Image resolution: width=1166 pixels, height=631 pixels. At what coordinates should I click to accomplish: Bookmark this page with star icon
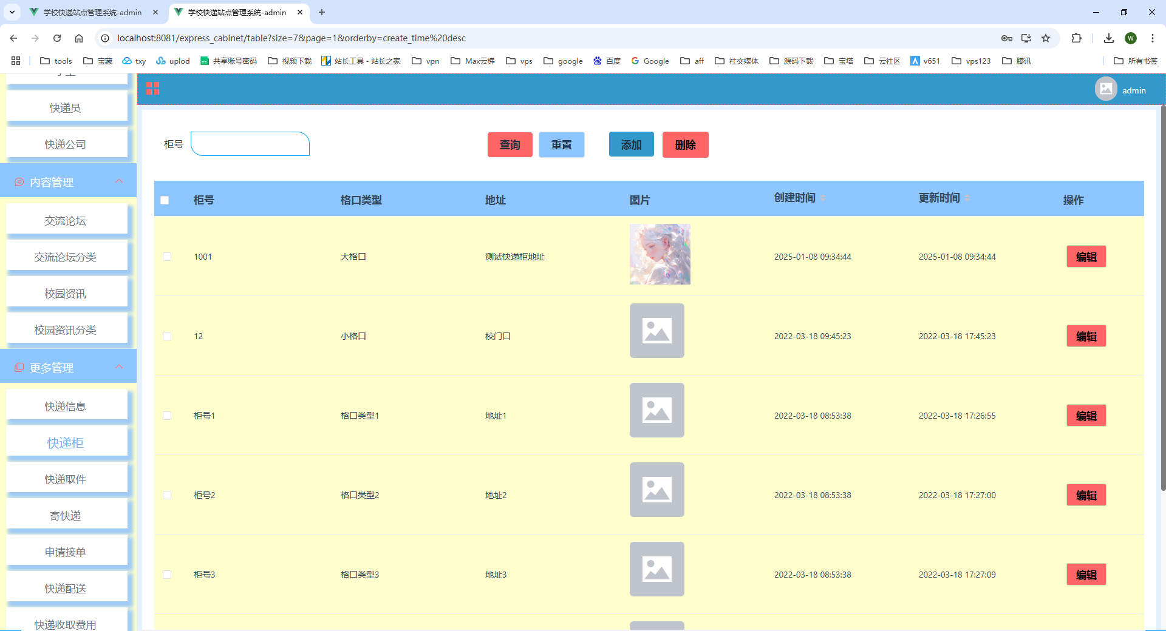(1046, 38)
